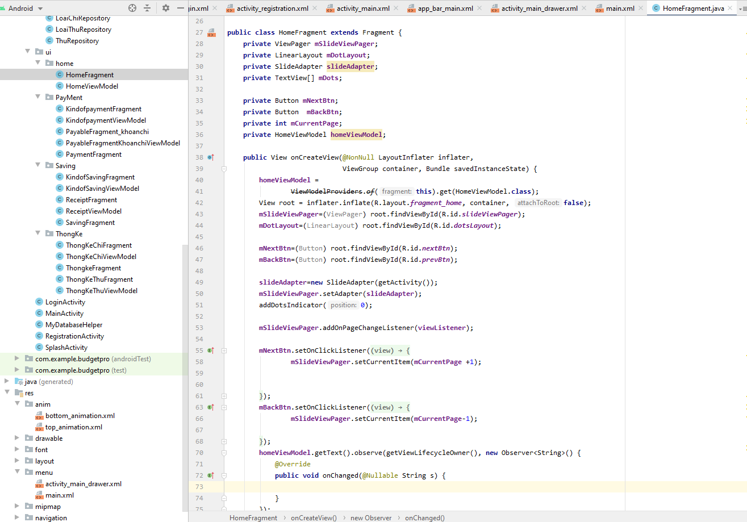Expand the mipmap folder

pyautogui.click(x=18, y=506)
